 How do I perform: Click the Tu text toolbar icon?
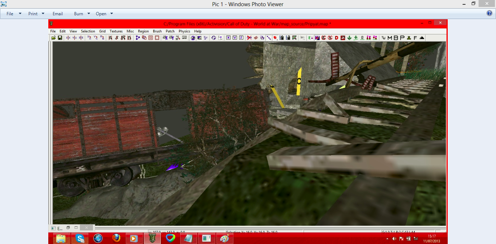[383, 38]
